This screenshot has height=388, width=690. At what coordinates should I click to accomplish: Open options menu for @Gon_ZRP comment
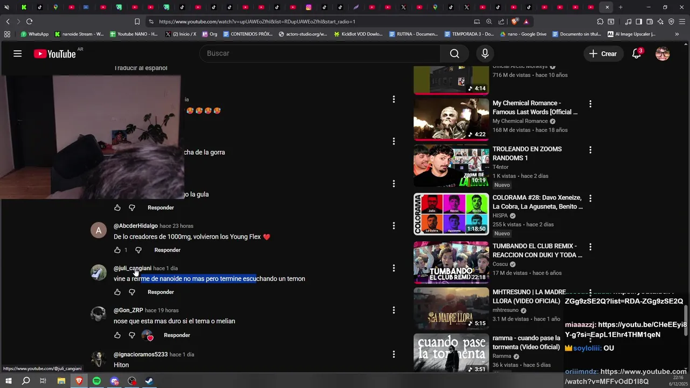(394, 310)
